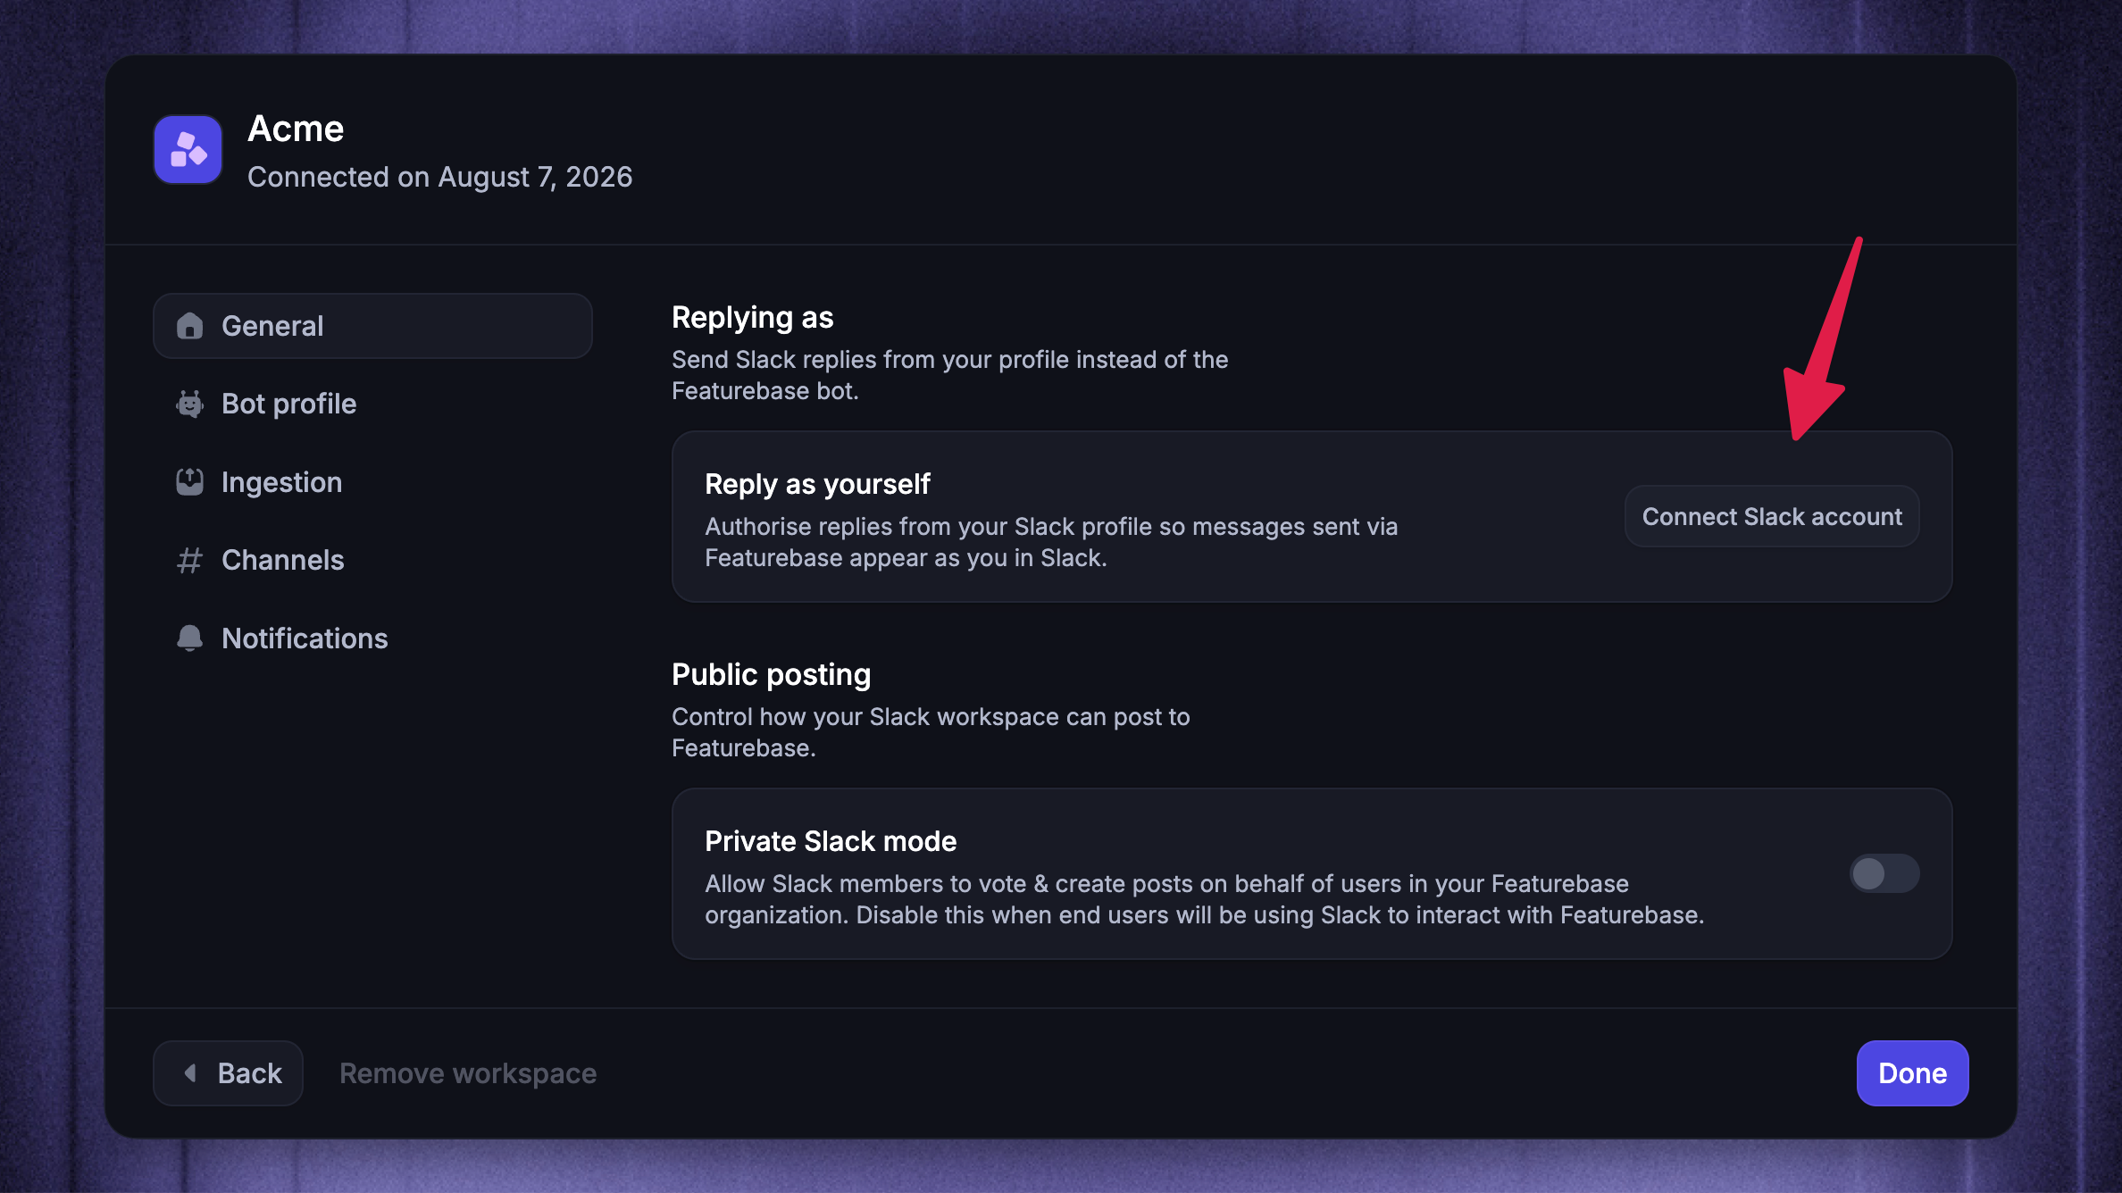The width and height of the screenshot is (2122, 1193).
Task: Click the 'Authorise replies from your Slack profile' description
Action: click(x=1051, y=542)
